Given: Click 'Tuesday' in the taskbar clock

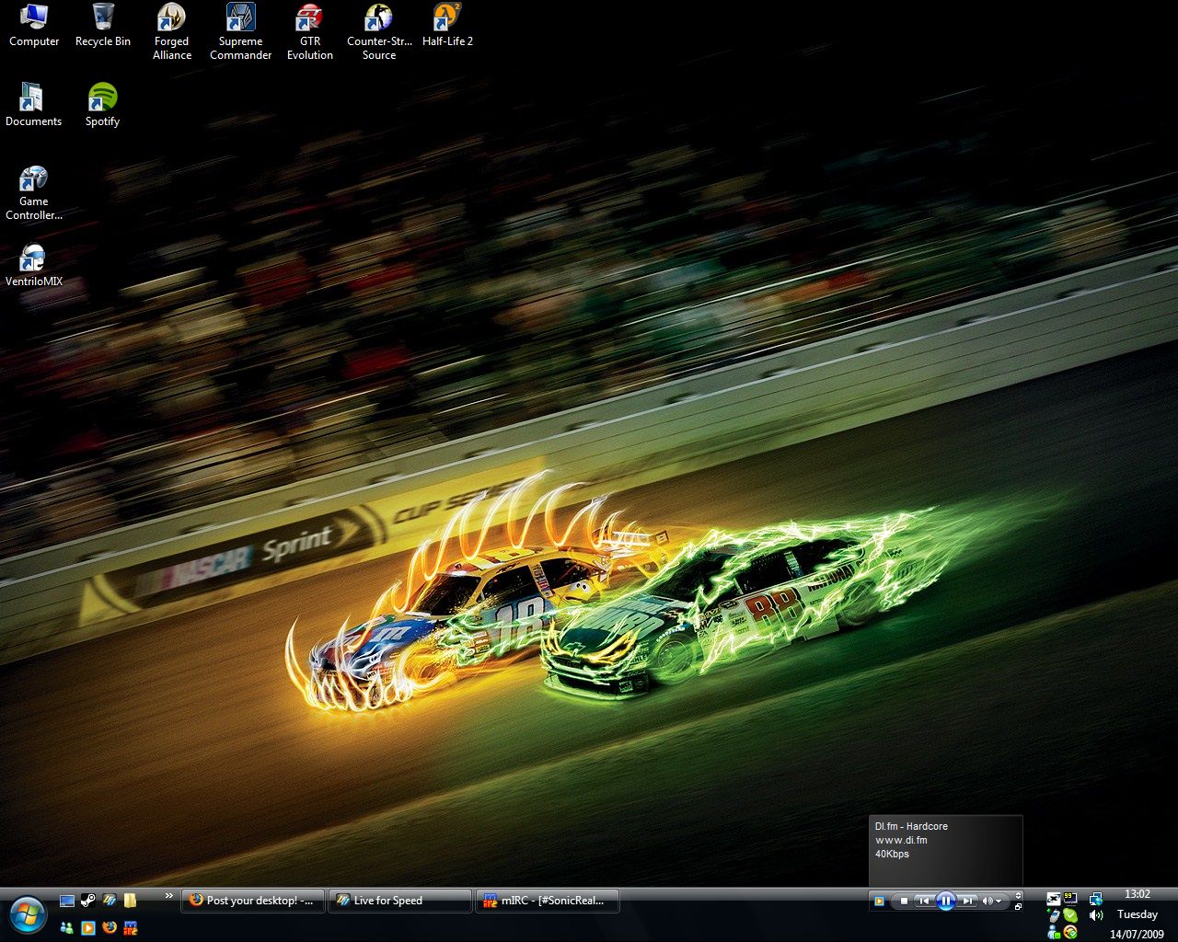Looking at the screenshot, I should point(1138,914).
